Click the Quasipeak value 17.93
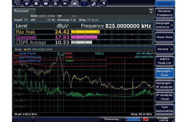 click(62, 37)
